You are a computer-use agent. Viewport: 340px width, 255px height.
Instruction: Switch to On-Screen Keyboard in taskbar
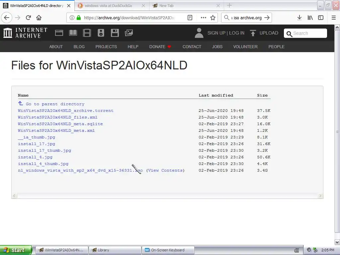168,250
